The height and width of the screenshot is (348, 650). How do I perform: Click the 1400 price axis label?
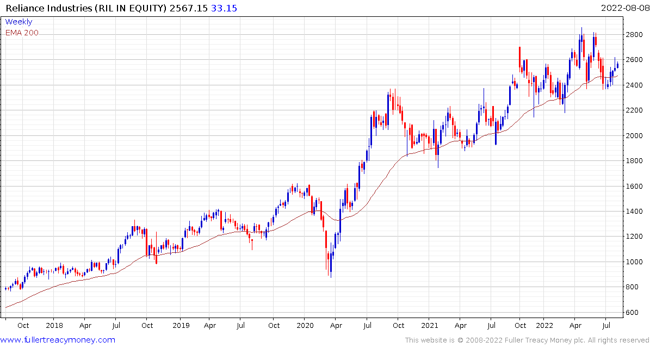[x=634, y=212]
